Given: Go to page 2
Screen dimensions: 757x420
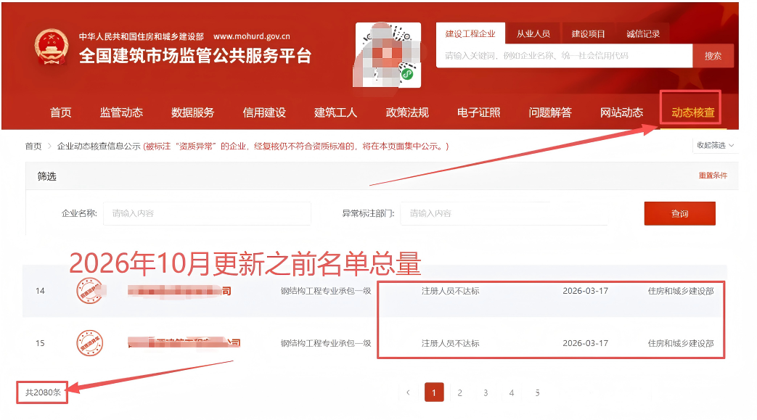Looking at the screenshot, I should point(459,393).
